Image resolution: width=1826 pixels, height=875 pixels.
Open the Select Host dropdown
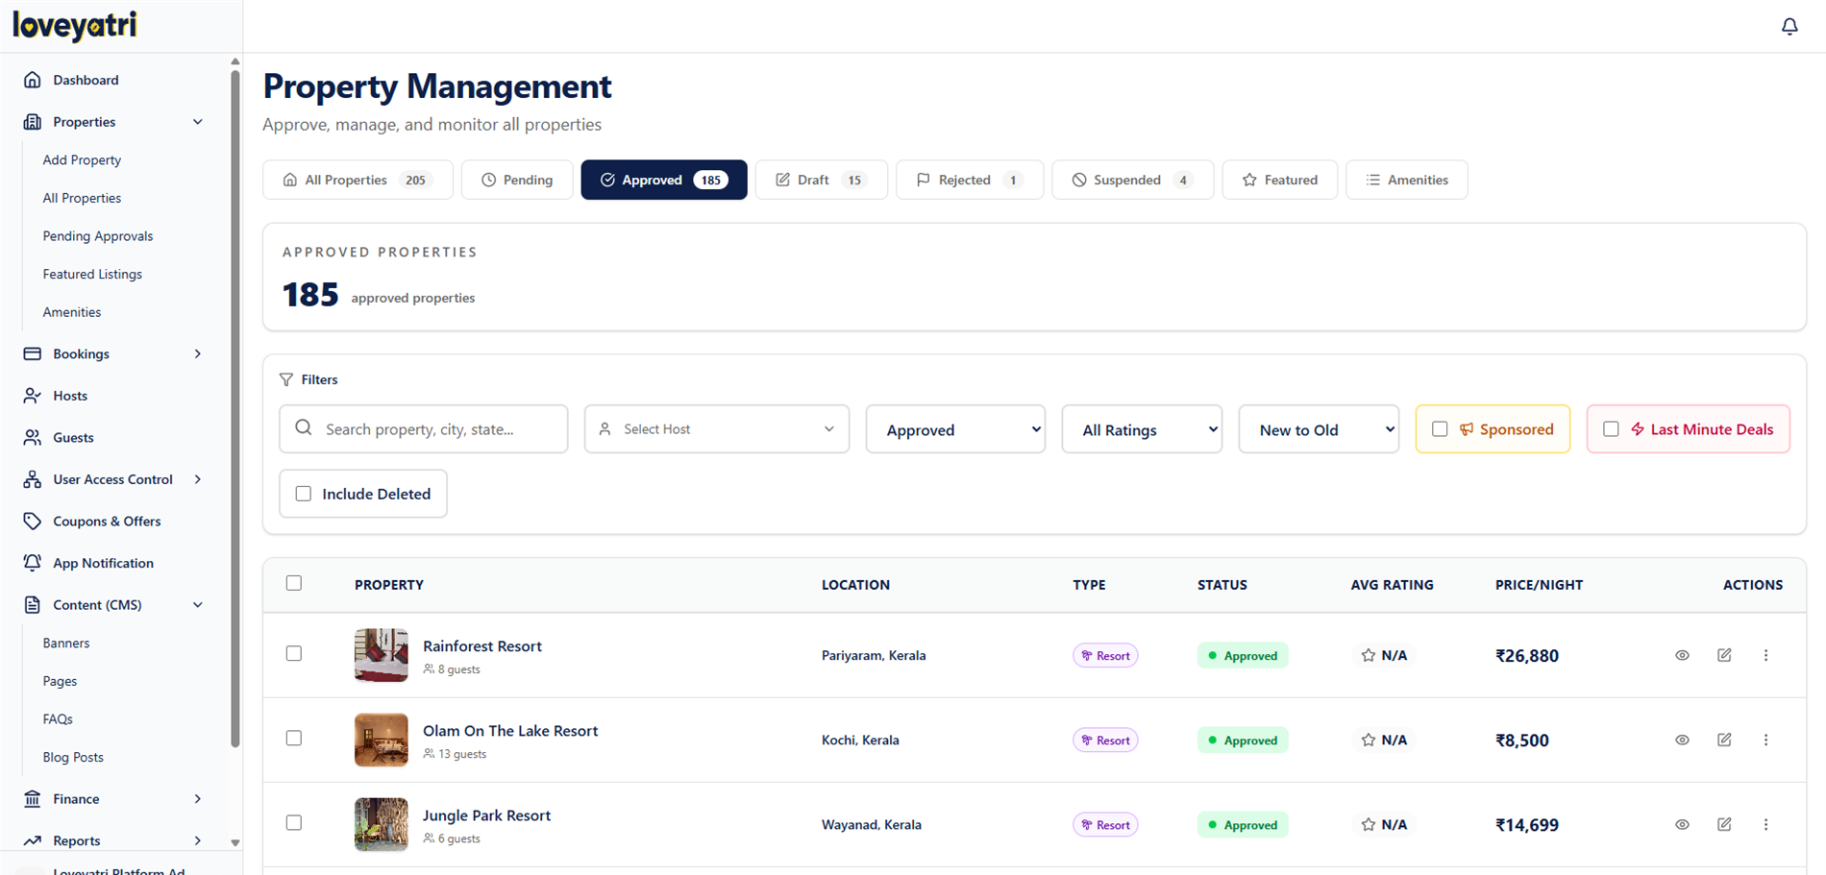(x=717, y=429)
